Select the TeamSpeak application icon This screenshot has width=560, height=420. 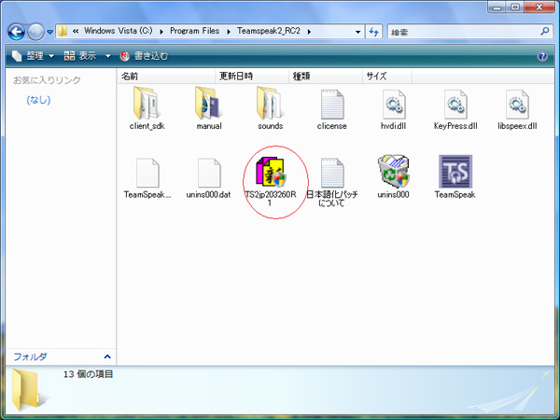[x=455, y=172]
